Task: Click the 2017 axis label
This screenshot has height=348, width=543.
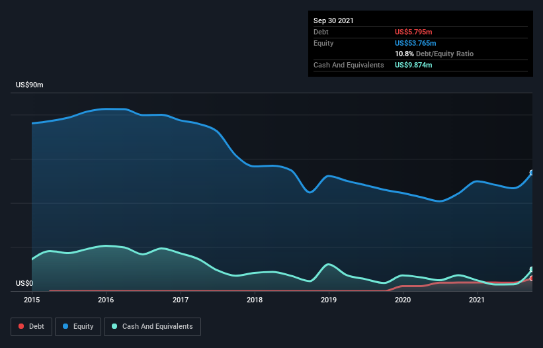Action: [181, 300]
